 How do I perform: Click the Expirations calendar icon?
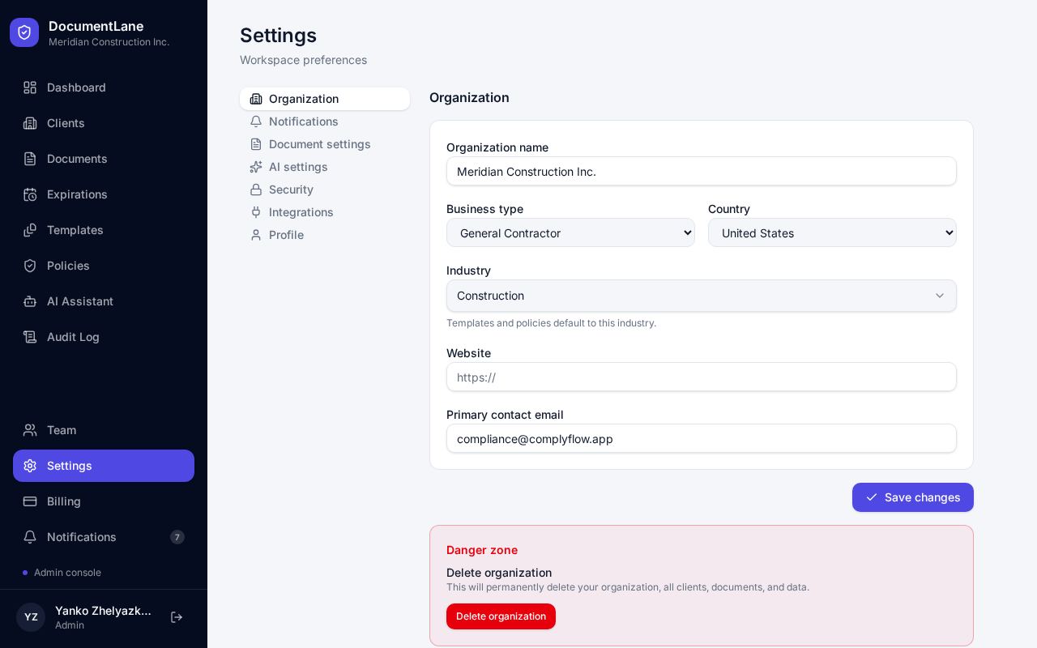click(x=30, y=194)
